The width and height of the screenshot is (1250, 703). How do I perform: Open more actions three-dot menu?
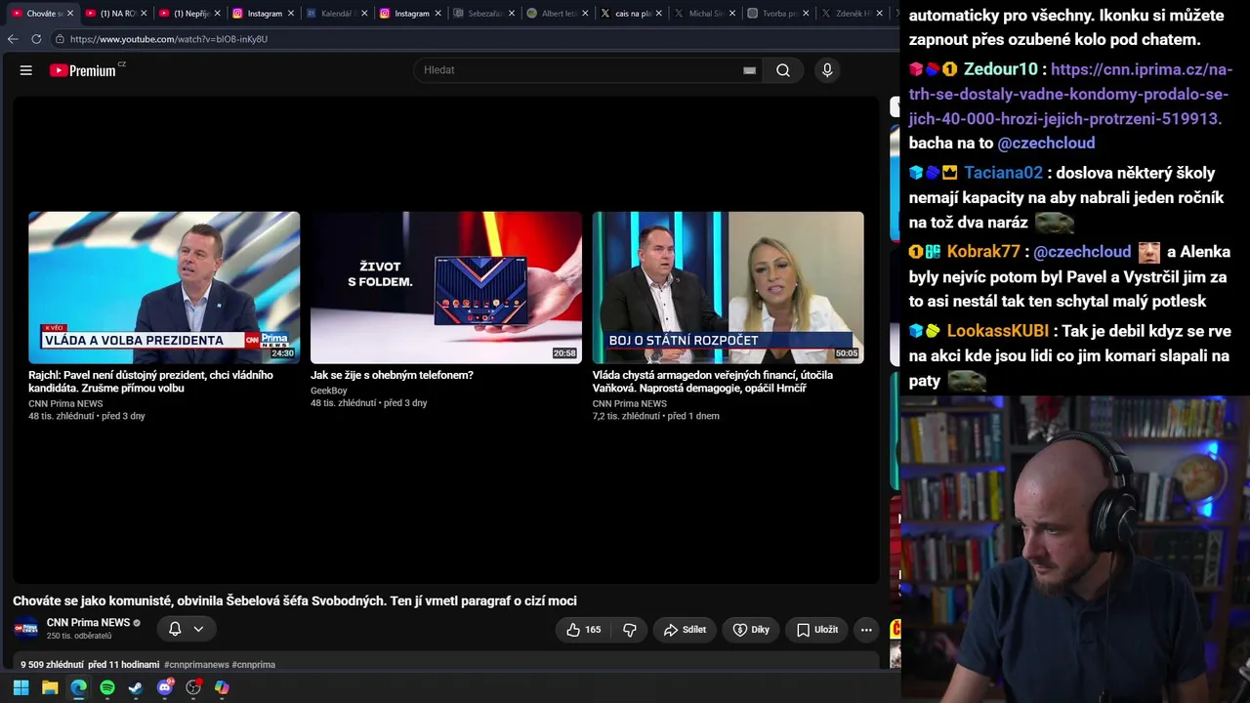(866, 630)
